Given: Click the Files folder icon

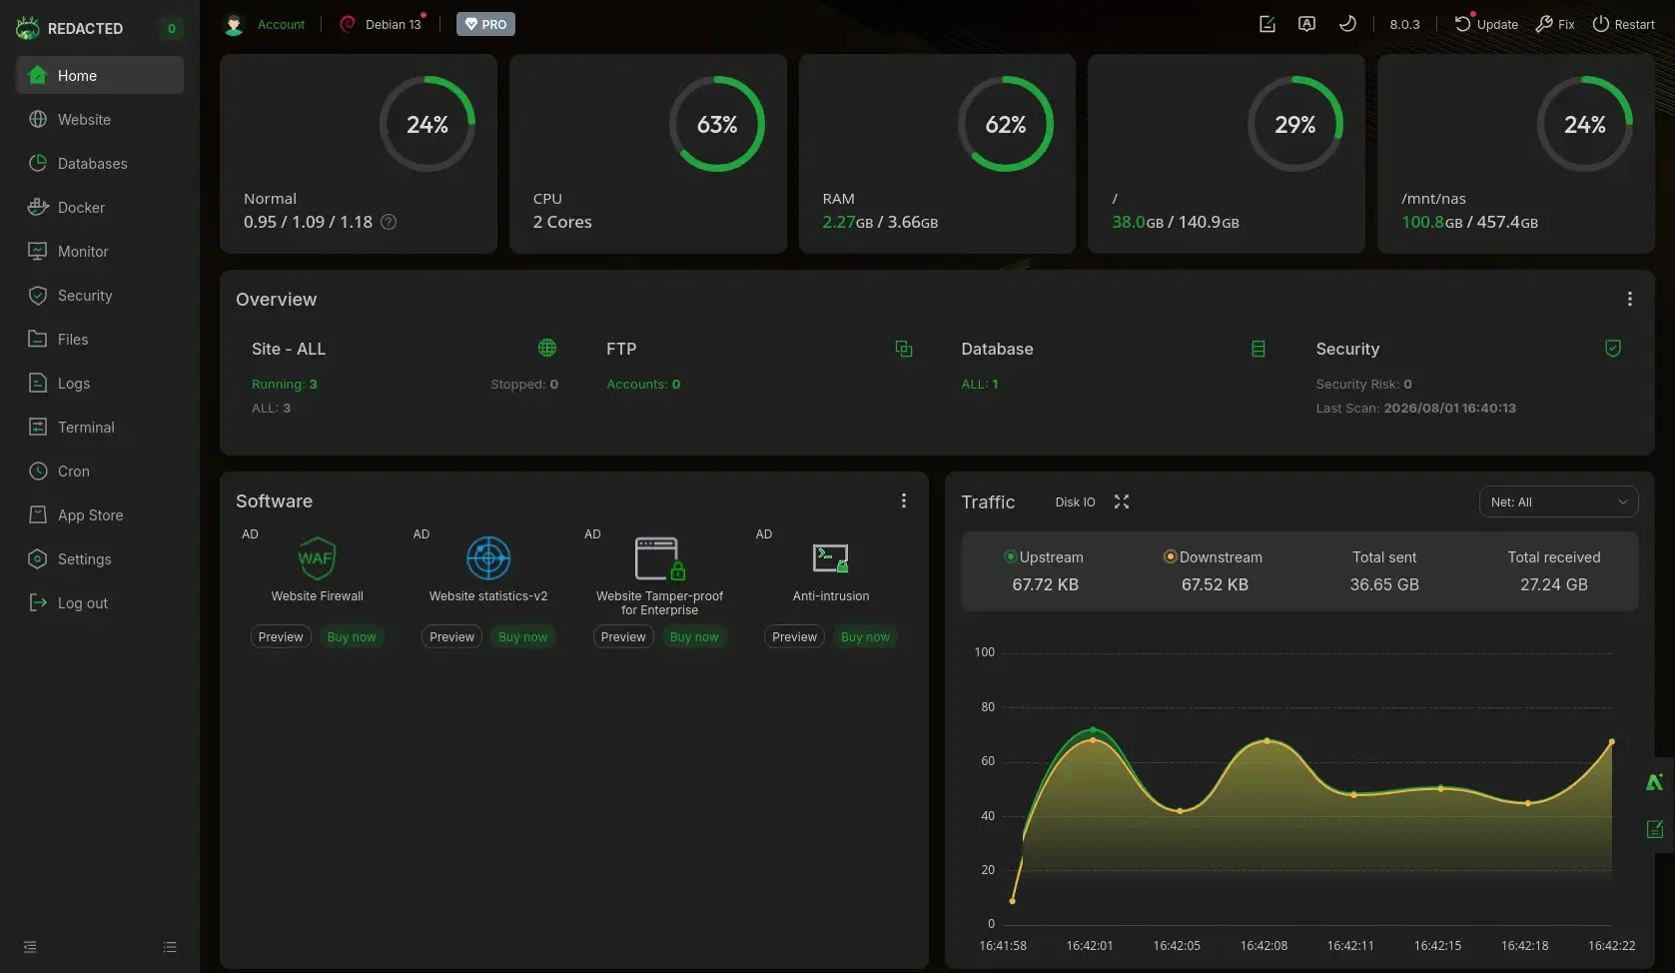Looking at the screenshot, I should [38, 339].
